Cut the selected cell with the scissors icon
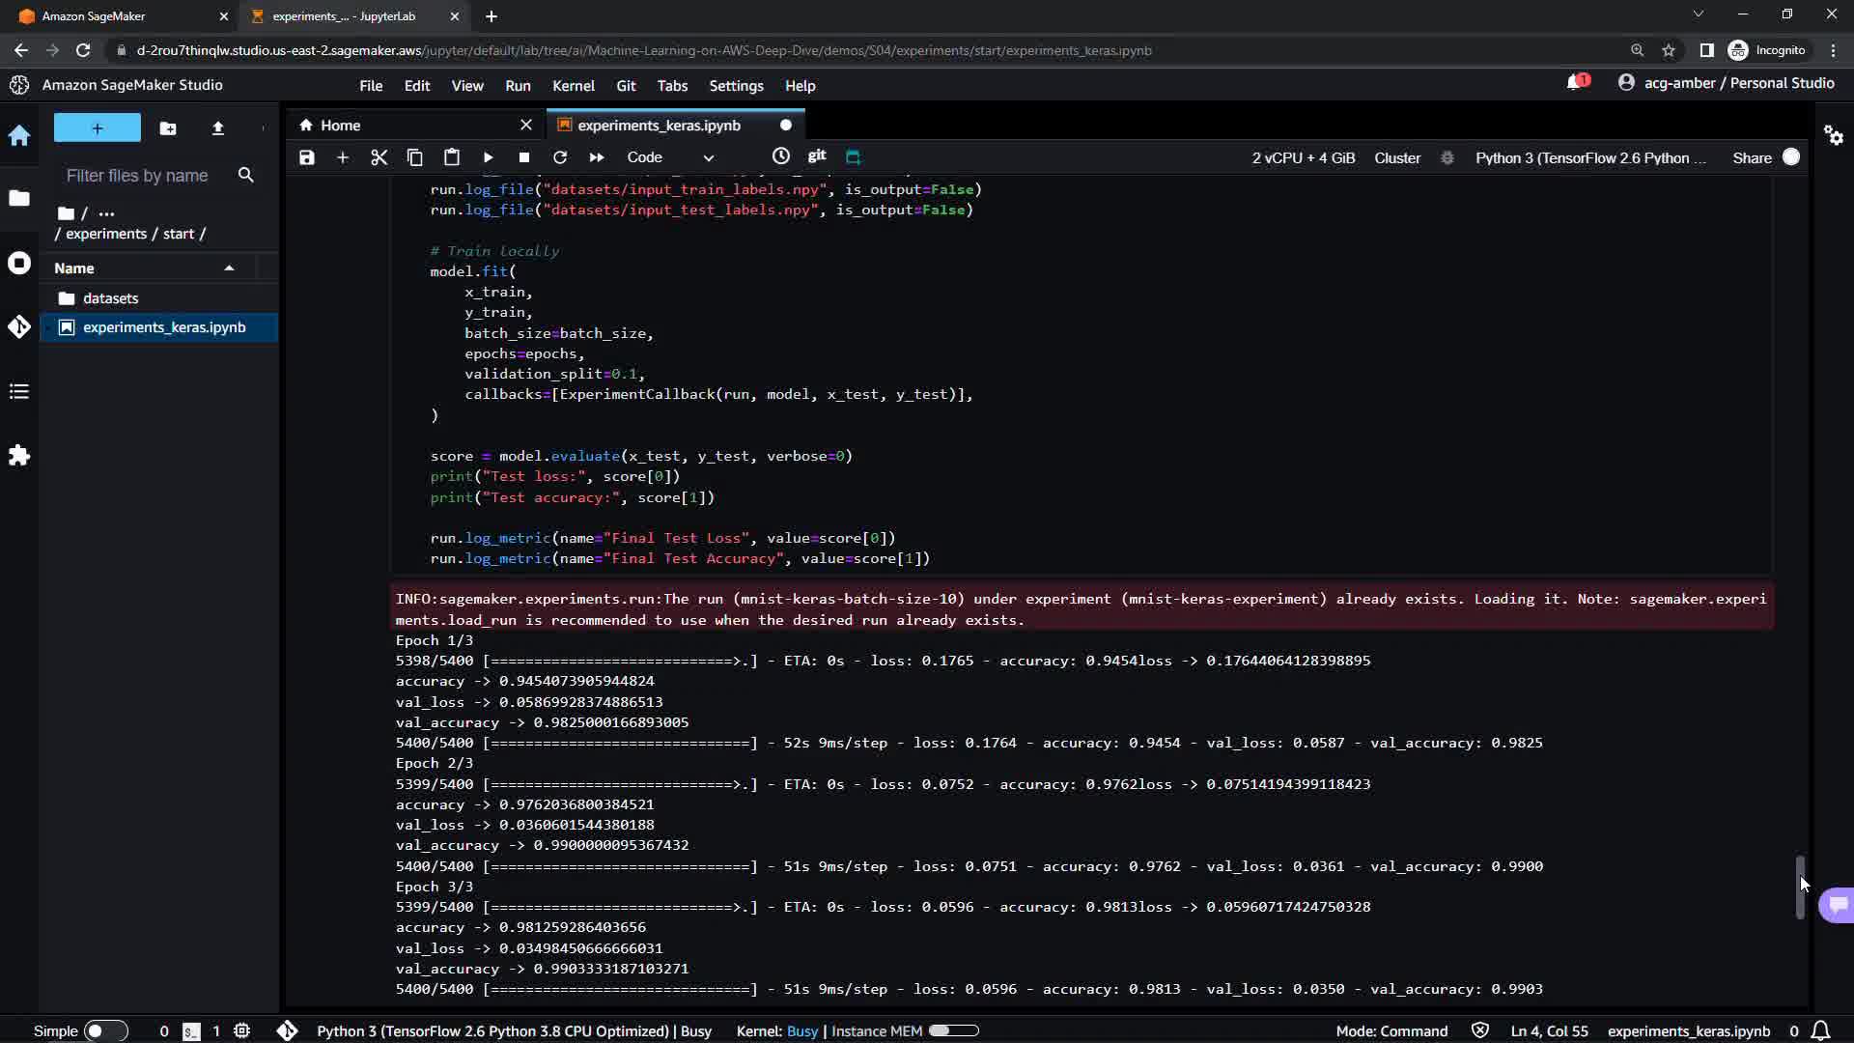1854x1043 pixels. (379, 157)
